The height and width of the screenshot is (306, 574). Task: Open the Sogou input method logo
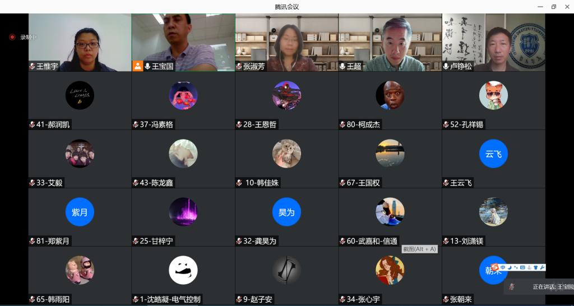495,267
